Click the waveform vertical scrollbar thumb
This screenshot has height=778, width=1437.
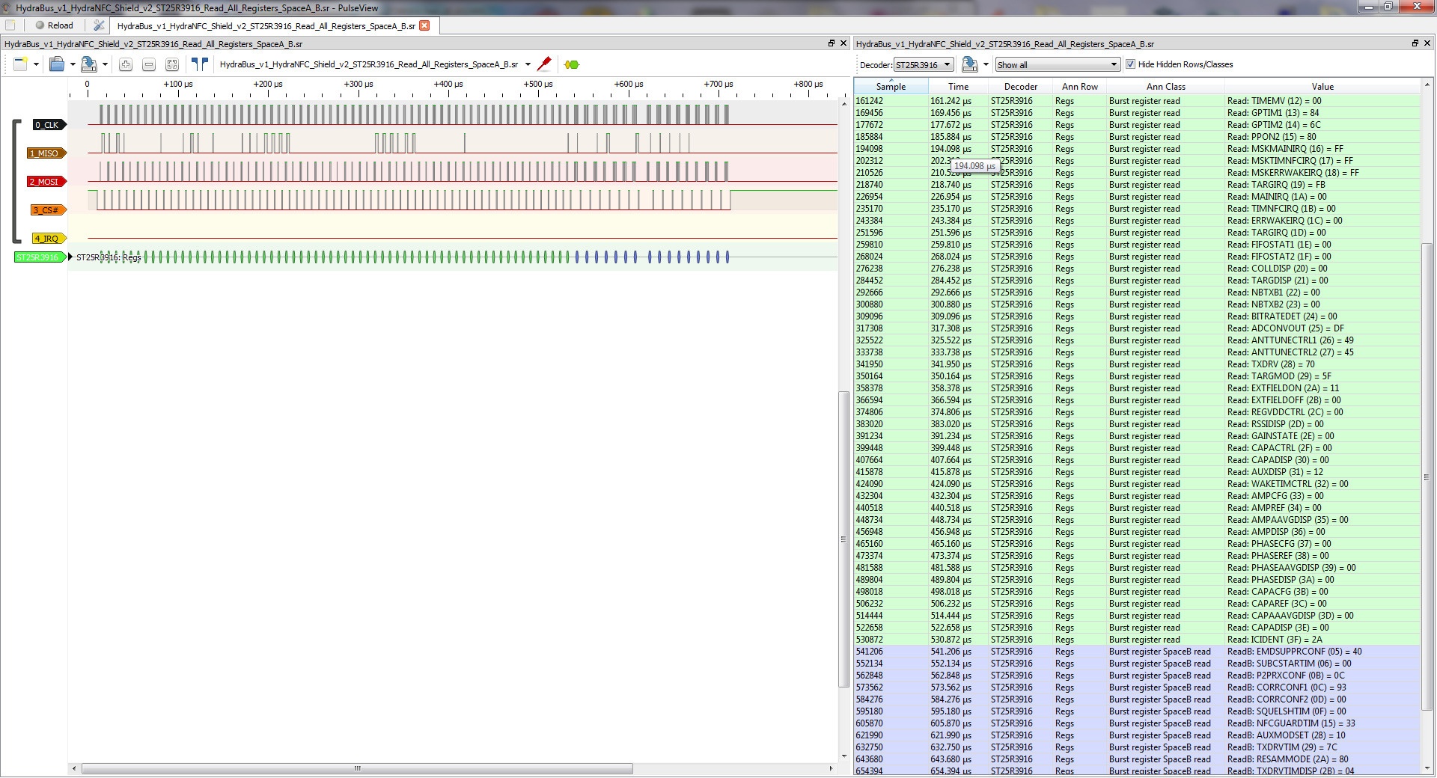pyautogui.click(x=843, y=539)
